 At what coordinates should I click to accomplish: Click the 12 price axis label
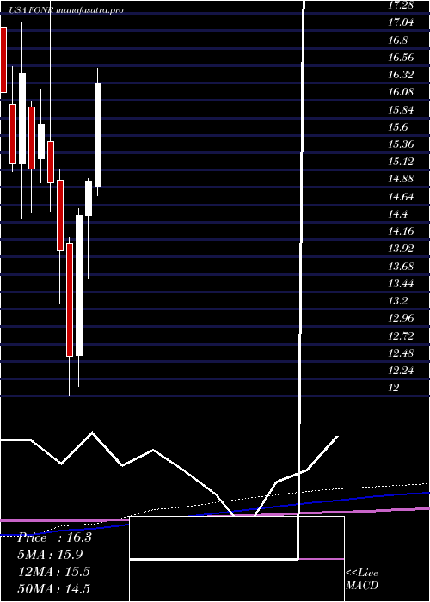click(x=394, y=388)
